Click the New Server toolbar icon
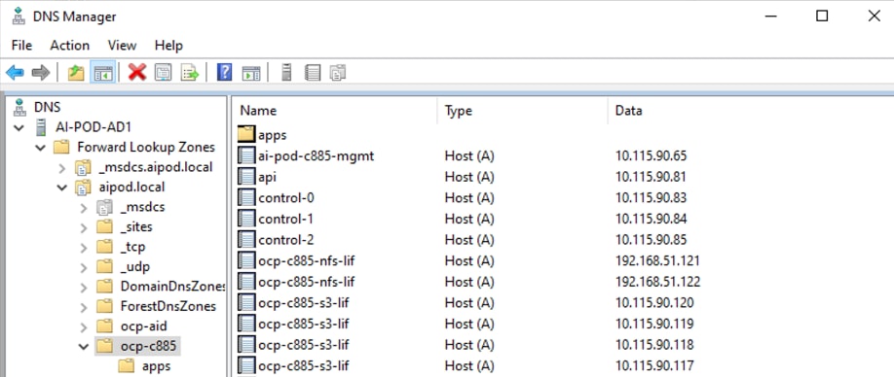Viewport: 894px width, 377px height. pos(286,72)
